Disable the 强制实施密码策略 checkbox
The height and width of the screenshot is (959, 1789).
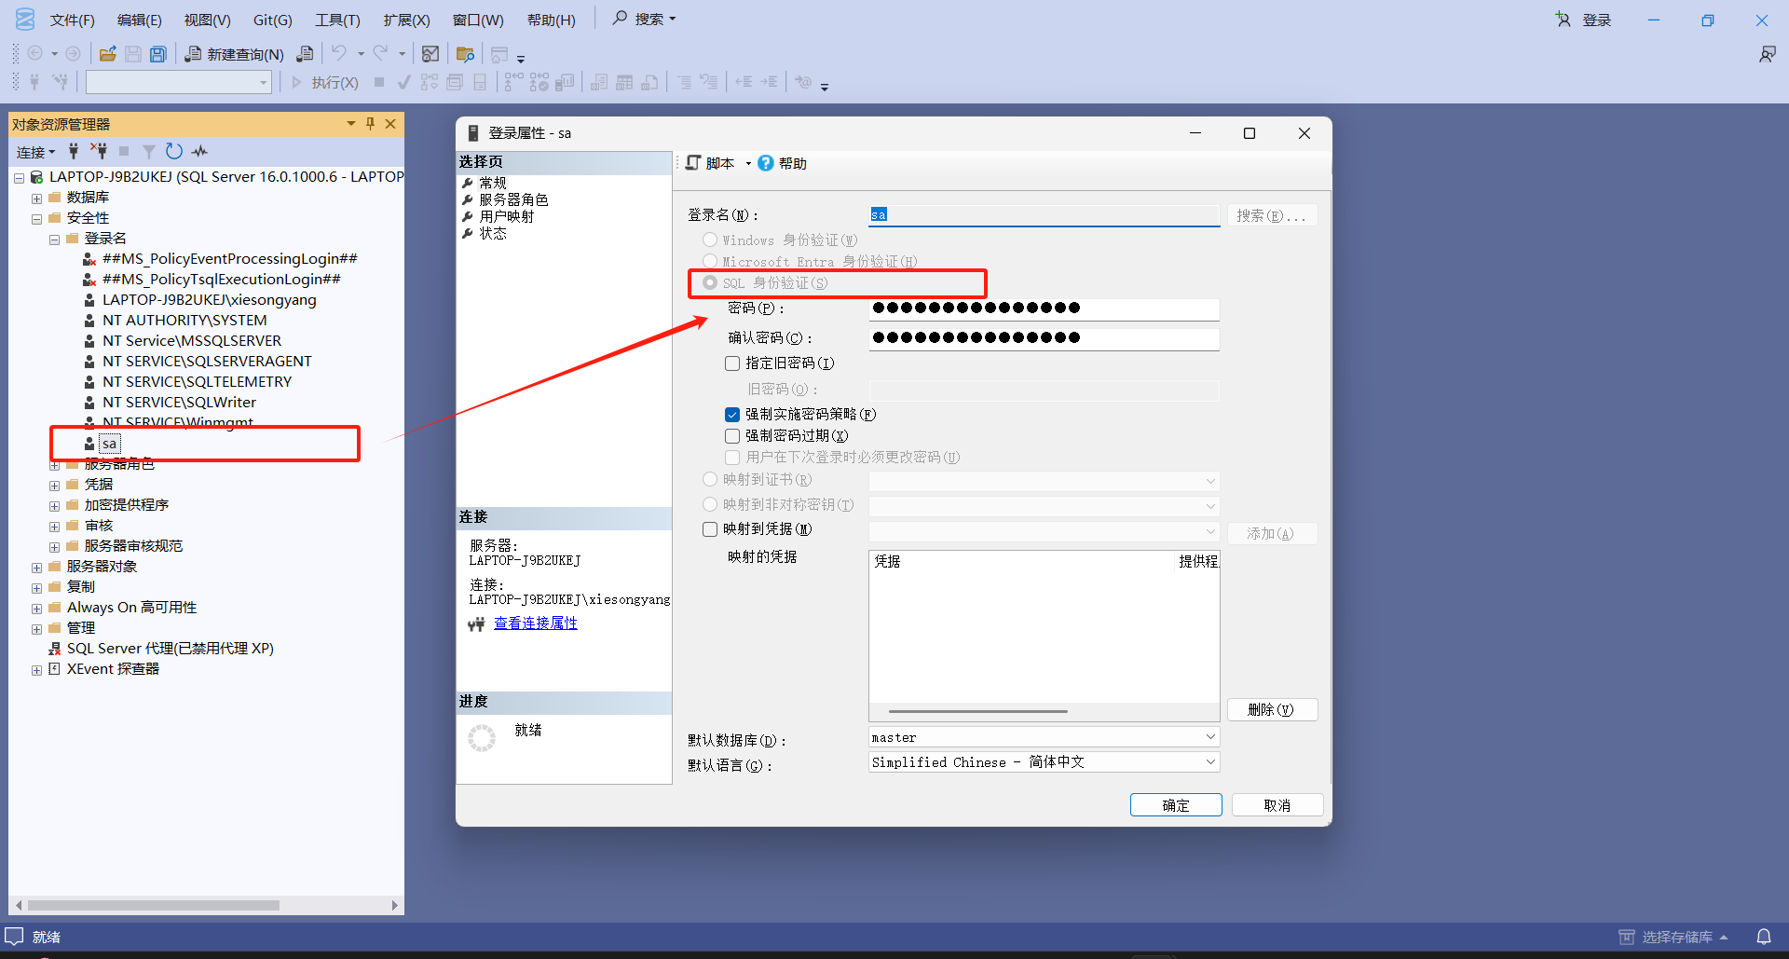(732, 414)
